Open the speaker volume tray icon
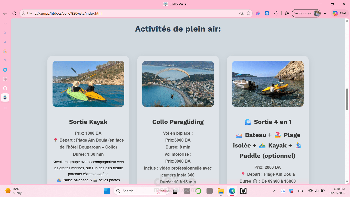 point(316,191)
